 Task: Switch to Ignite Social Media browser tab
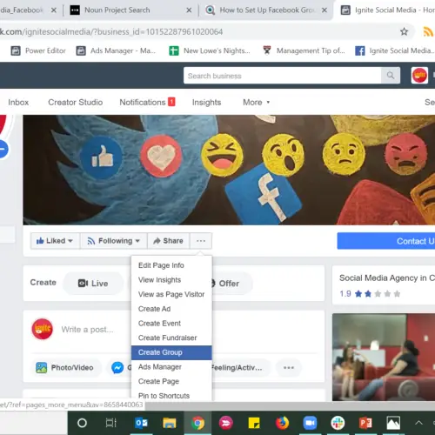coord(385,10)
